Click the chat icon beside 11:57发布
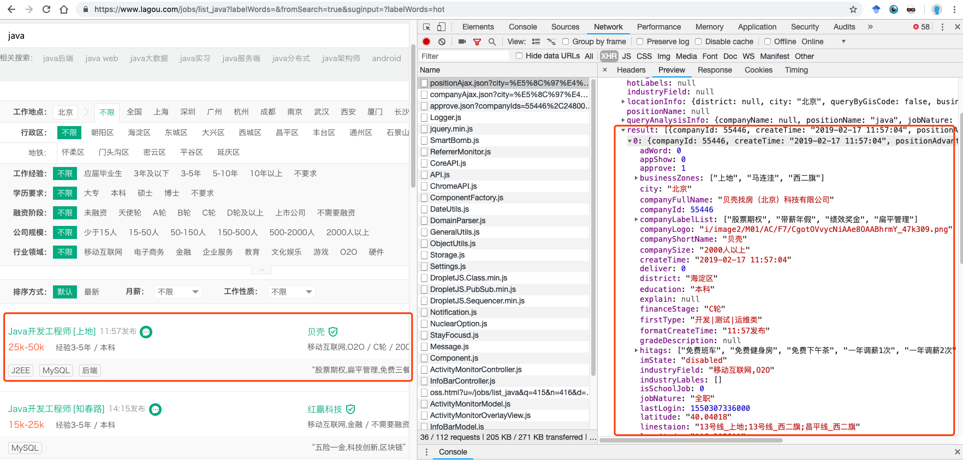Image resolution: width=963 pixels, height=460 pixels. [x=146, y=332]
